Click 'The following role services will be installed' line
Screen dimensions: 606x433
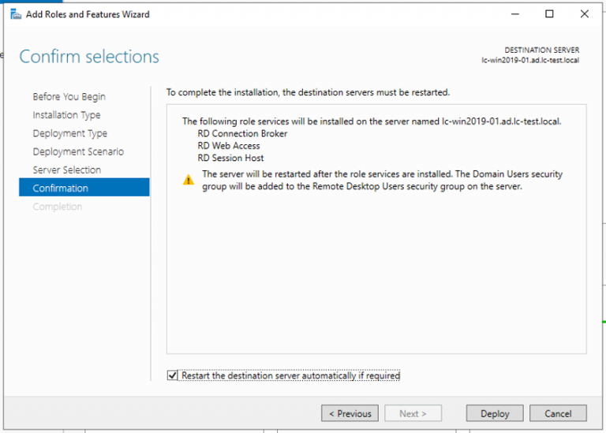click(x=372, y=121)
